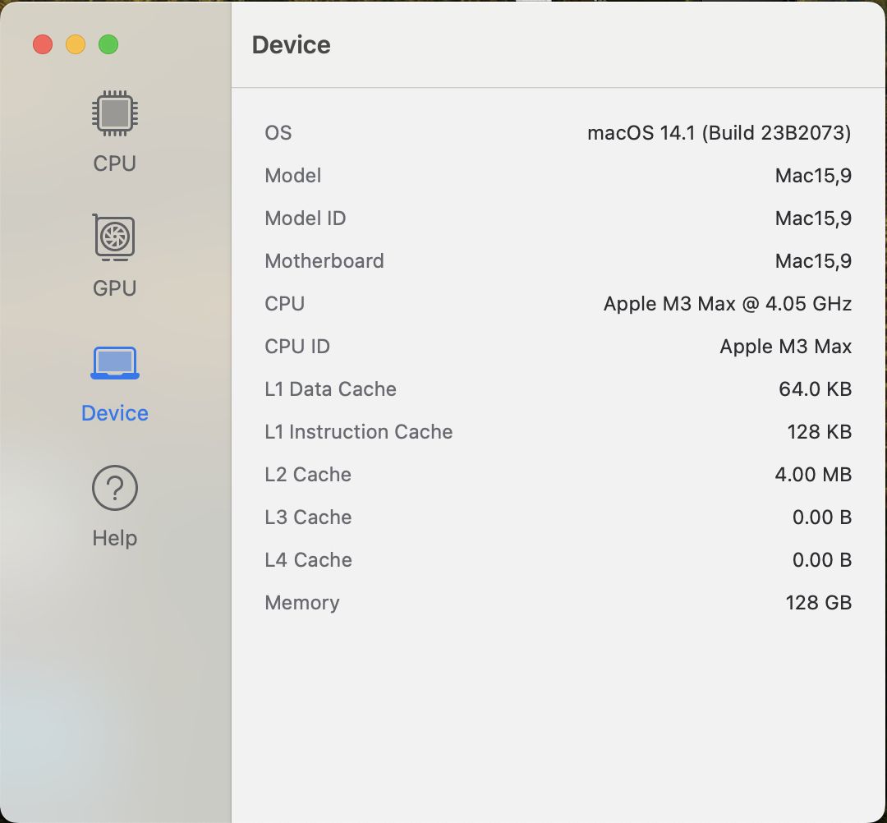Select the Device laptop icon
Image resolution: width=887 pixels, height=823 pixels.
(115, 363)
